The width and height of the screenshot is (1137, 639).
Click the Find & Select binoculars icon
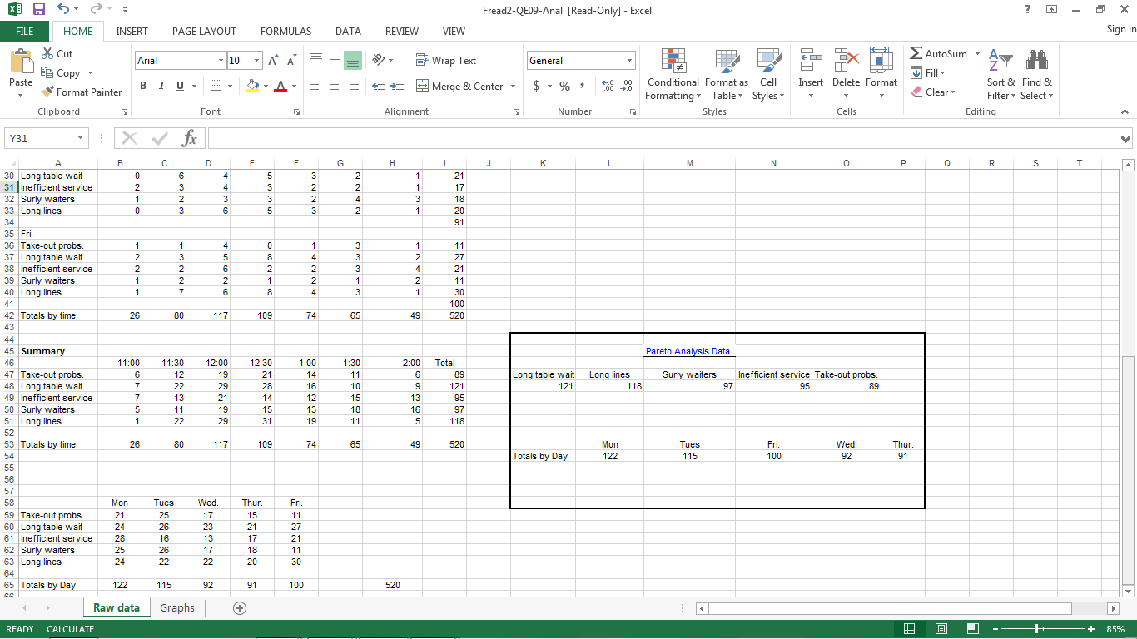point(1036,61)
